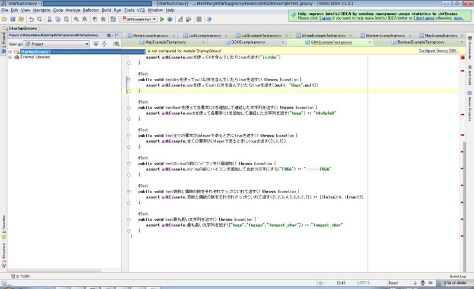Expand the StartupGroovy tree node
The image size is (474, 289).
(x=10, y=52)
